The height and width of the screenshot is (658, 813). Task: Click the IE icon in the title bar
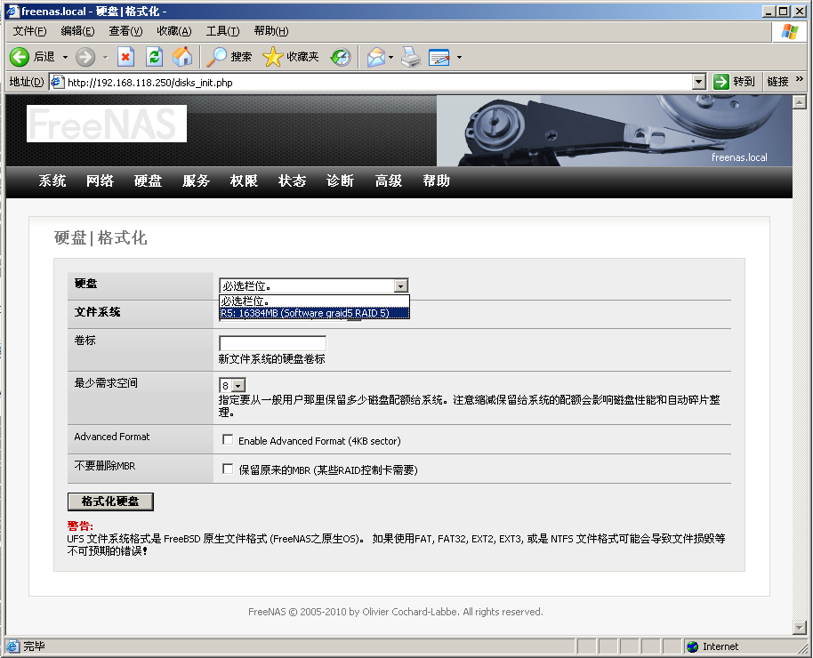point(12,12)
